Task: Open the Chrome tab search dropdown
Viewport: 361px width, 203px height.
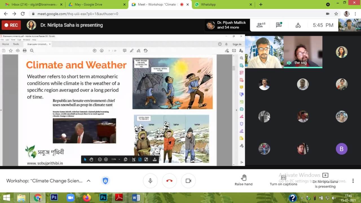Action: (328, 5)
